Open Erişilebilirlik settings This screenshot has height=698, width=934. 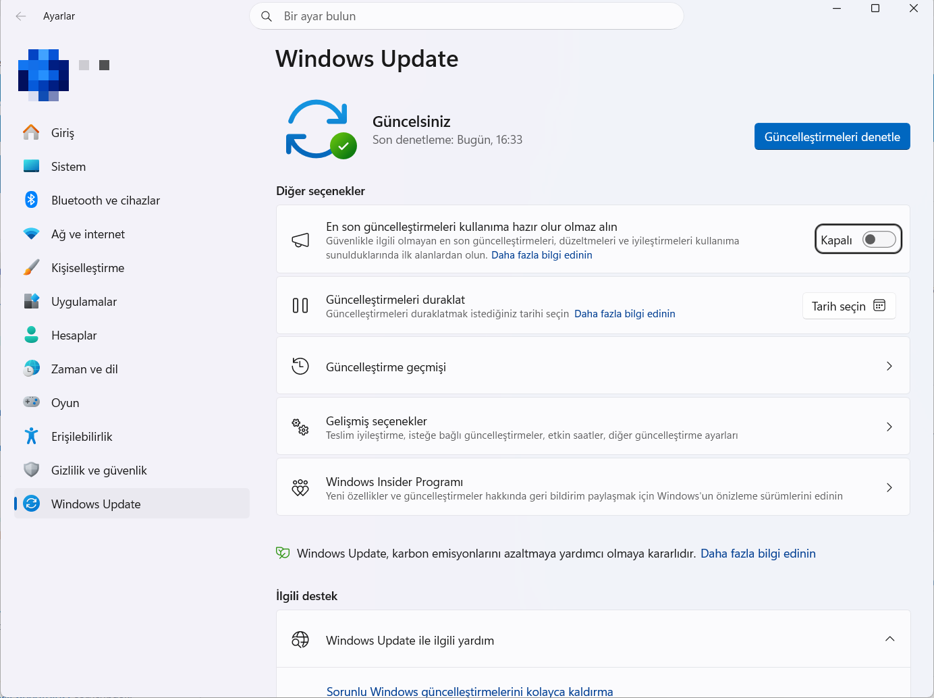click(x=132, y=436)
